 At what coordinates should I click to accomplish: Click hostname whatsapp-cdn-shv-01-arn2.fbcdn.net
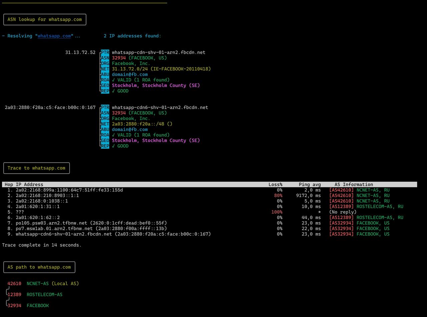(x=158, y=52)
